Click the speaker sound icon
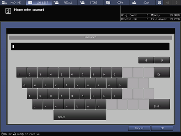The height and width of the screenshot is (136, 181). pyautogui.click(x=168, y=2)
